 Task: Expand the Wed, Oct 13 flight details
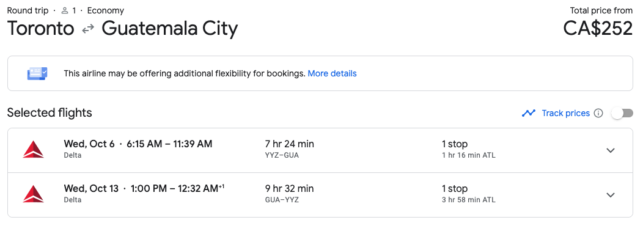611,195
